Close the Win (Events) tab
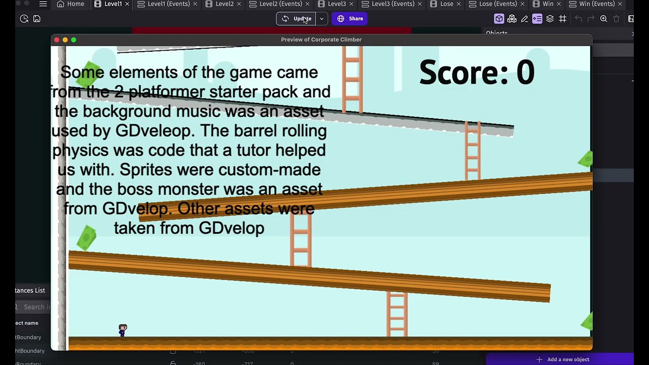Screen dimensions: 649x365 (x=620, y=4)
